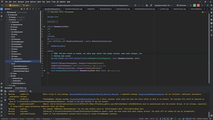Switch to Unreal Editor Log tab

pos(21,88)
